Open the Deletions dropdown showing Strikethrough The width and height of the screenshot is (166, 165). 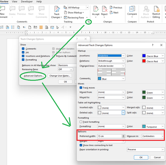(x=111, y=61)
